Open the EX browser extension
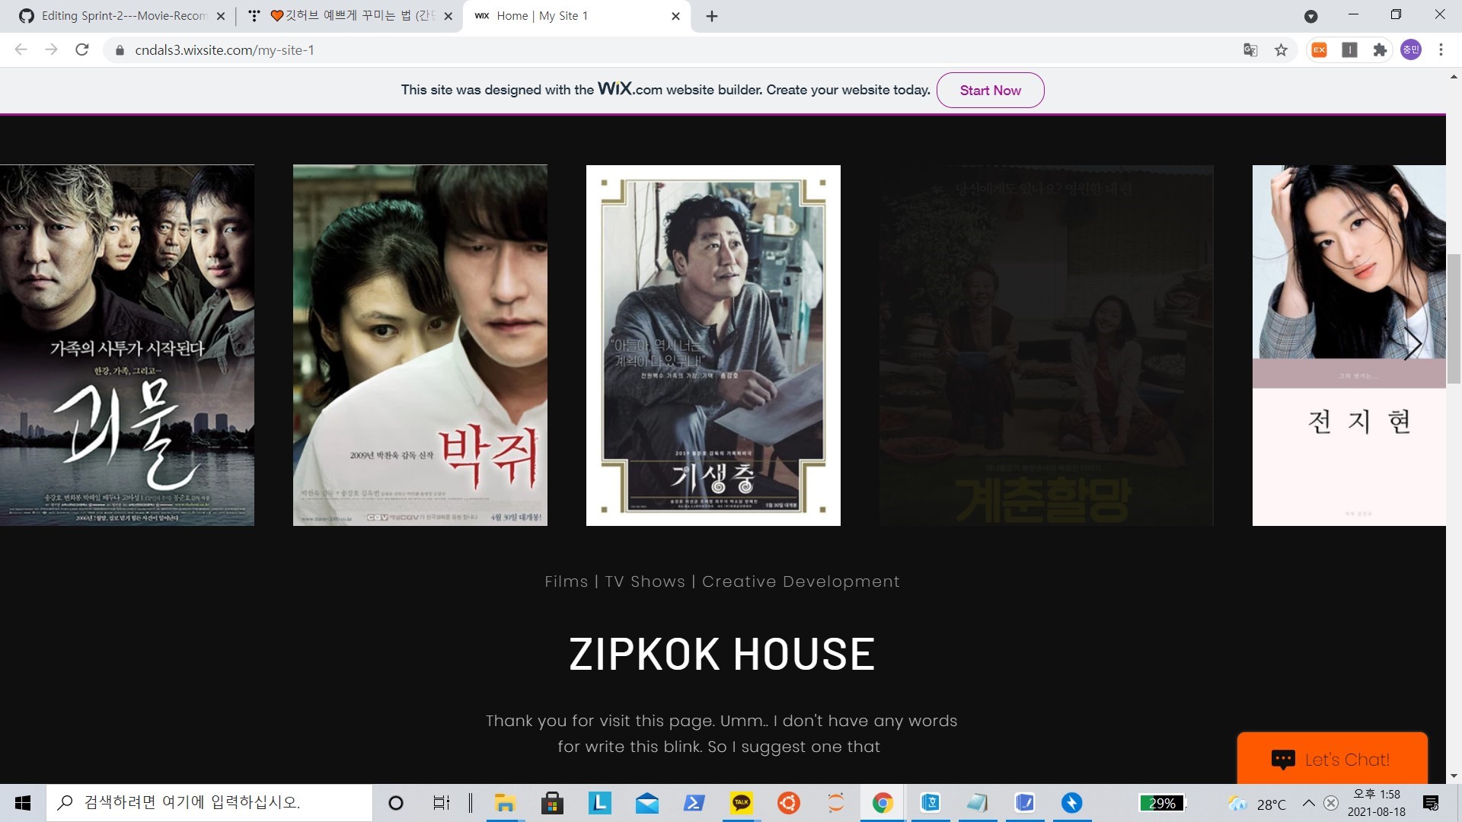This screenshot has height=822, width=1462. tap(1320, 49)
